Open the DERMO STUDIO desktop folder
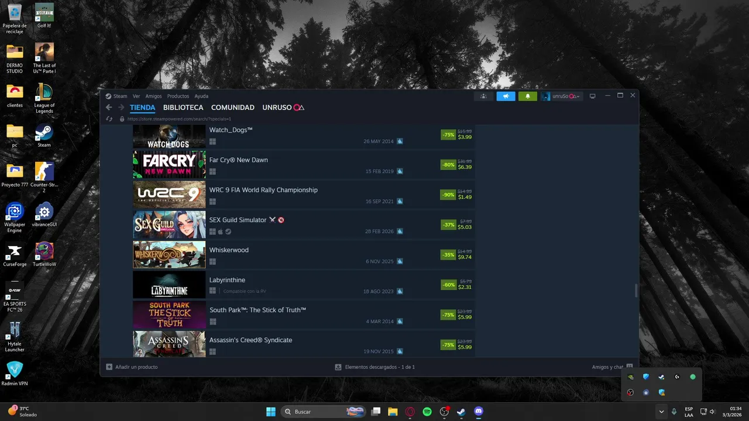The image size is (749, 421). tap(15, 58)
